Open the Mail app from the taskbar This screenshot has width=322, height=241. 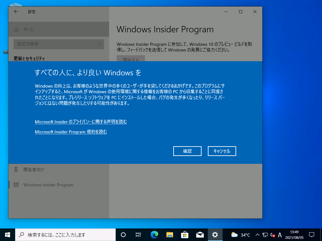(x=200, y=235)
